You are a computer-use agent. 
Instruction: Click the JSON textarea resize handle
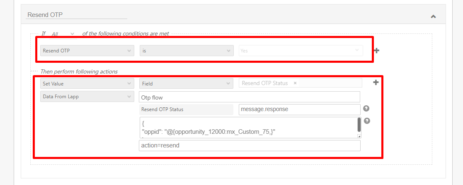pos(359,136)
